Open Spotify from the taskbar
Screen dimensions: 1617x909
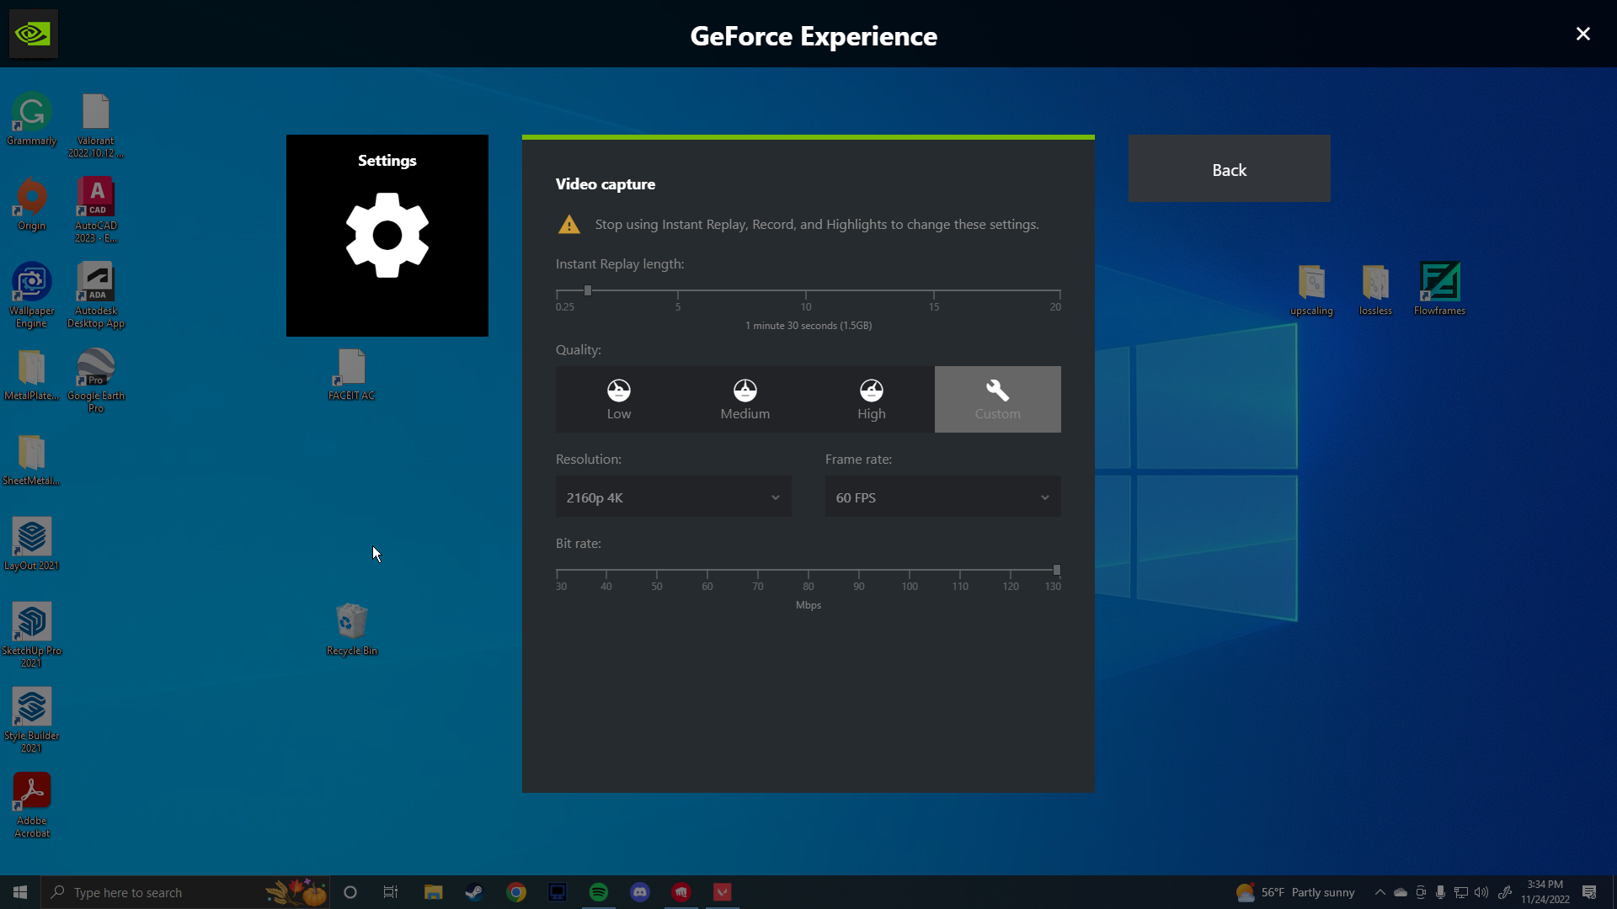(x=599, y=892)
